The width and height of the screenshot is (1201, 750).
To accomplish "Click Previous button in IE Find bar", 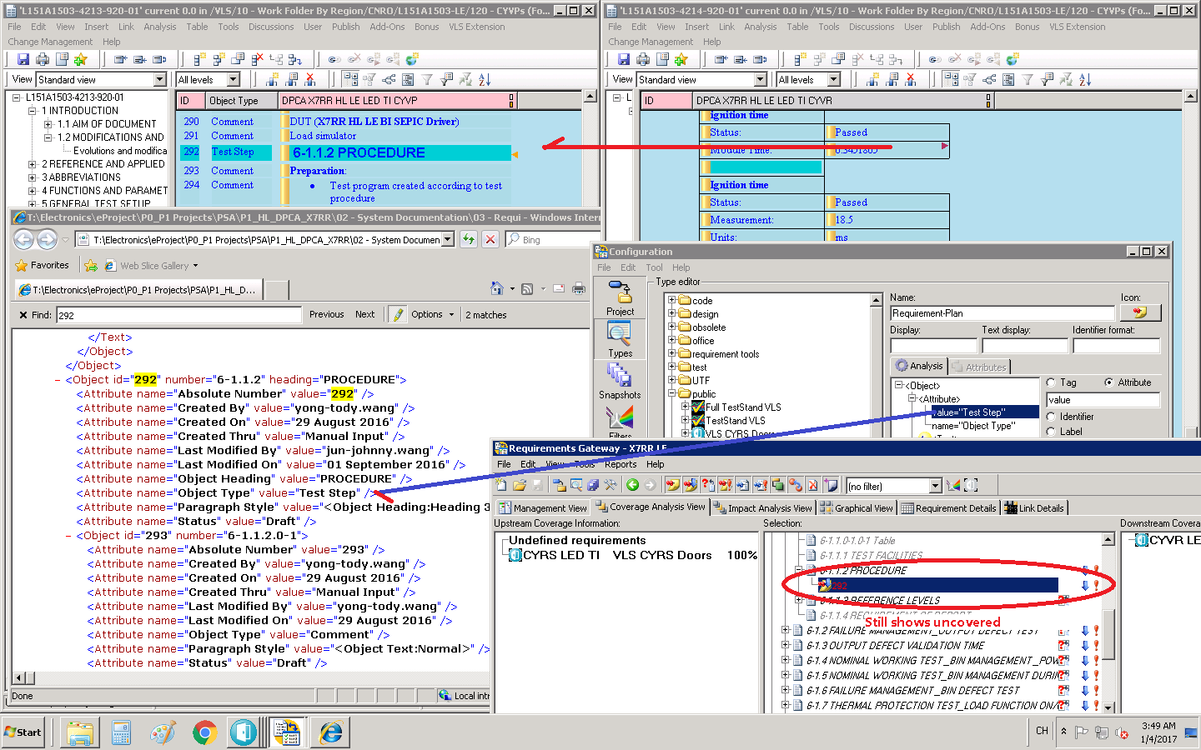I will (x=326, y=314).
